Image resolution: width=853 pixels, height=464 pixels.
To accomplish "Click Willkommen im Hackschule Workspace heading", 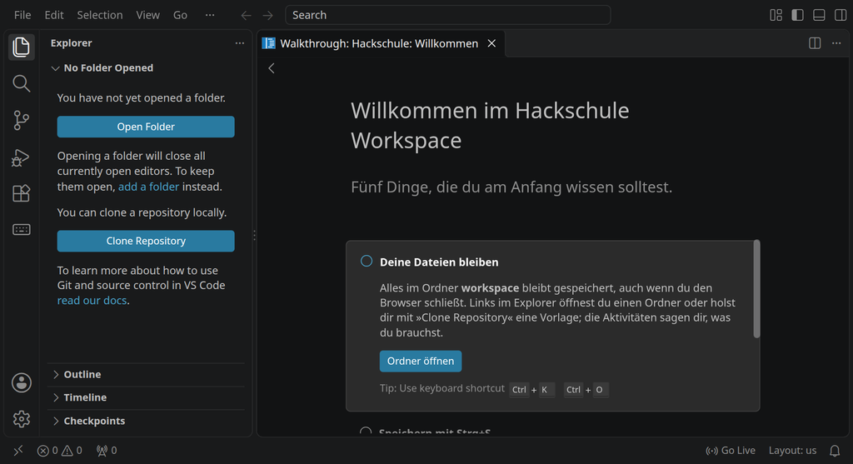I will tap(490, 126).
